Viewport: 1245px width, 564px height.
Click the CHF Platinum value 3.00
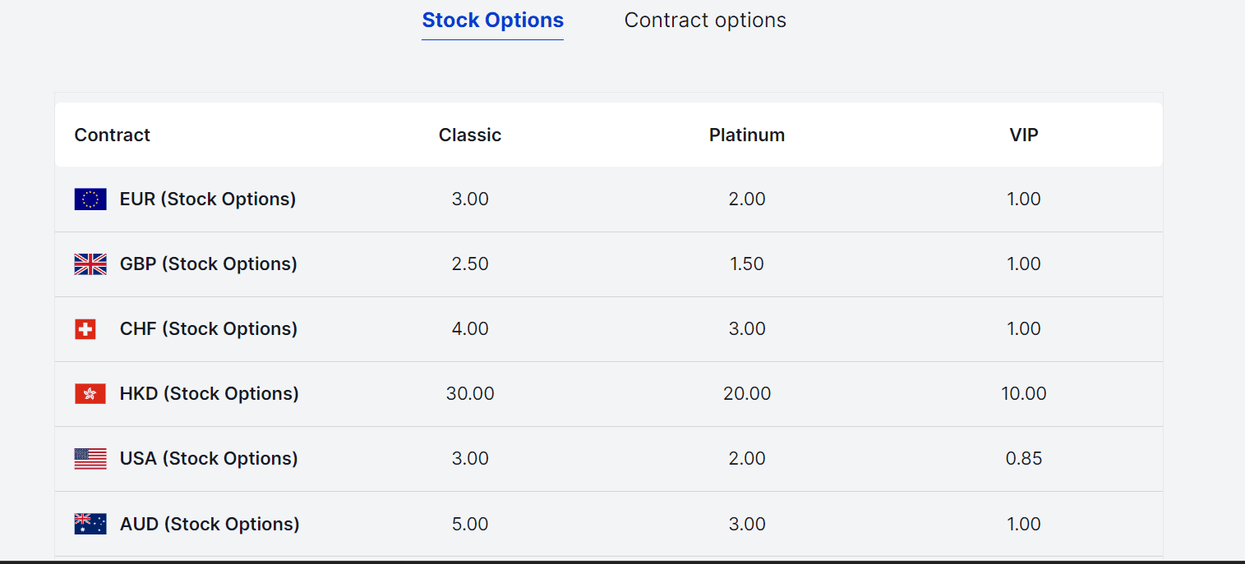pyautogui.click(x=747, y=329)
